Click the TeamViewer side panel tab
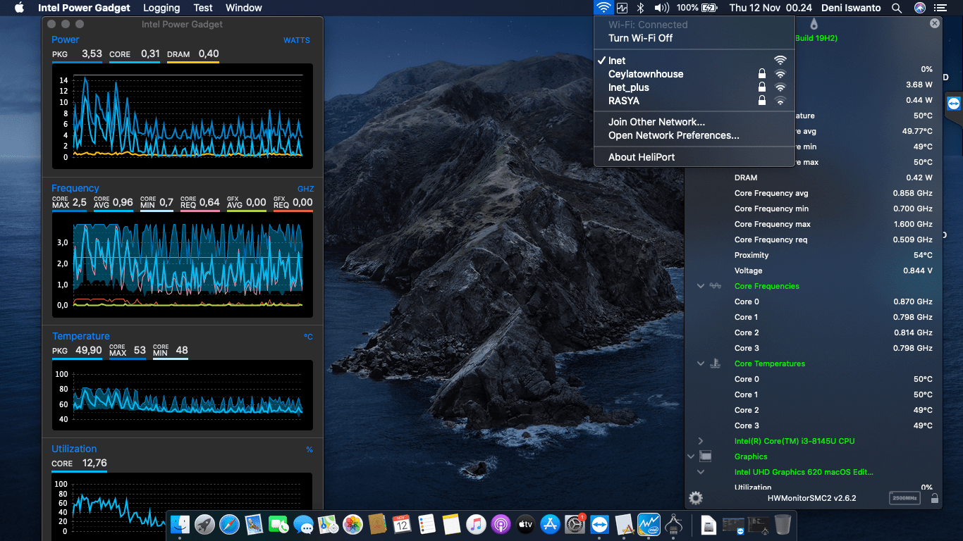963x541 pixels. (x=954, y=104)
